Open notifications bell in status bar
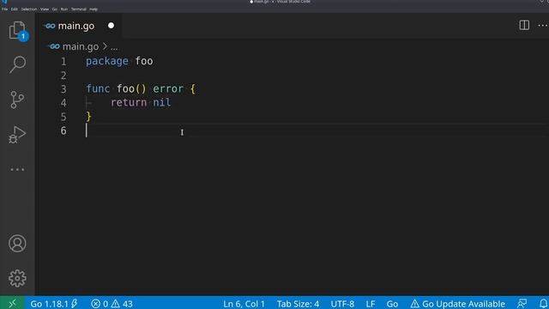The width and height of the screenshot is (549, 309). pos(543,303)
